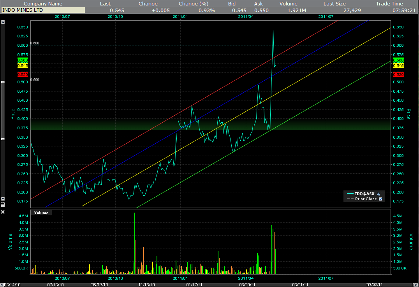Click the Trade Time column header
The width and height of the screenshot is (419, 287).
point(391,4)
